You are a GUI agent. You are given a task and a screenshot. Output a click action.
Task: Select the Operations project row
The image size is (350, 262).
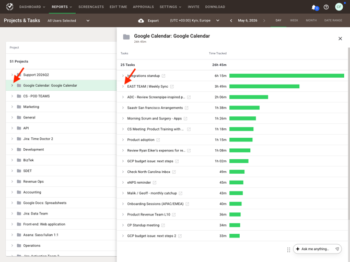61,245
